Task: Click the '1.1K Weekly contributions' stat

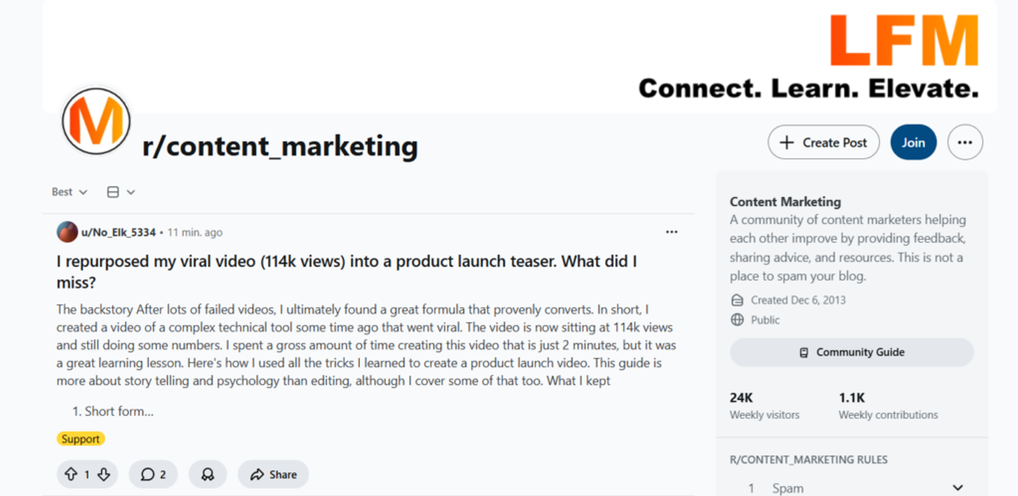Action: coord(888,406)
